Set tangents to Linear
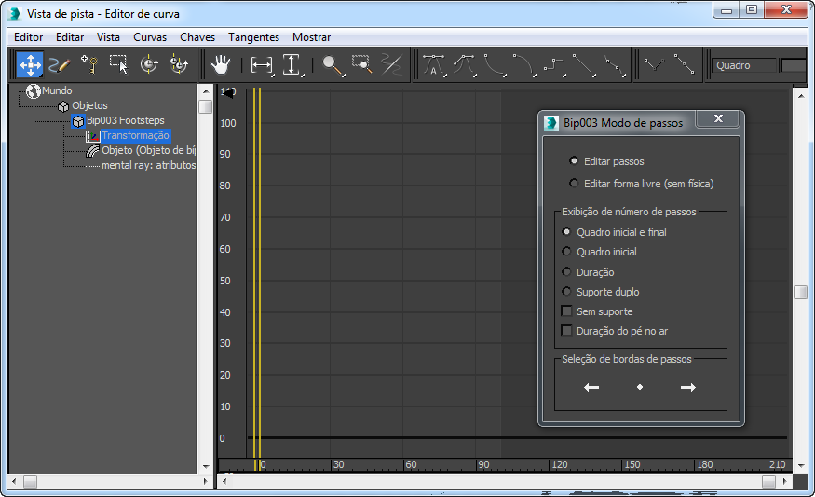 pyautogui.click(x=584, y=65)
